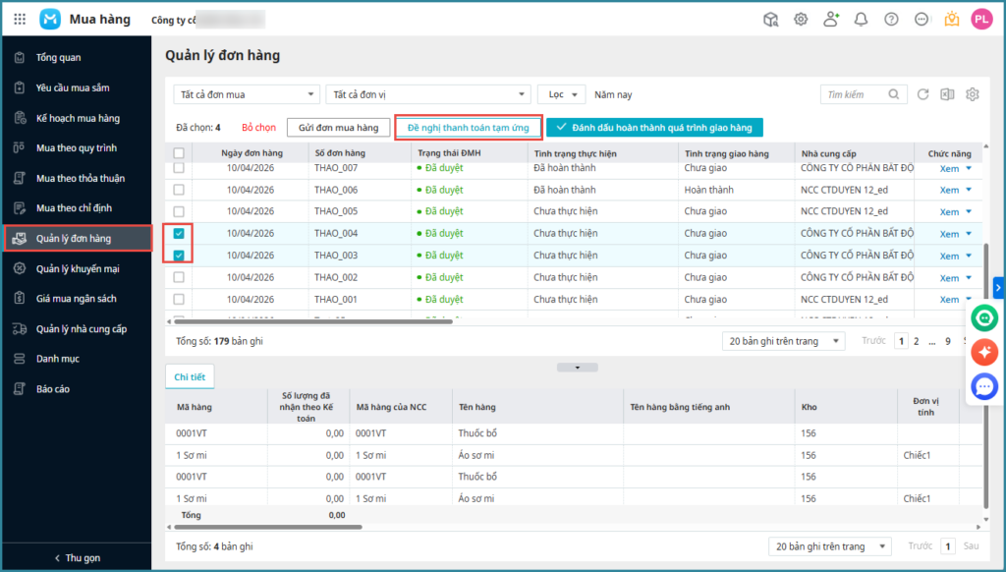Click 'Đề nghị thanh toán tạm ứng' button
The width and height of the screenshot is (1006, 572).
(469, 128)
